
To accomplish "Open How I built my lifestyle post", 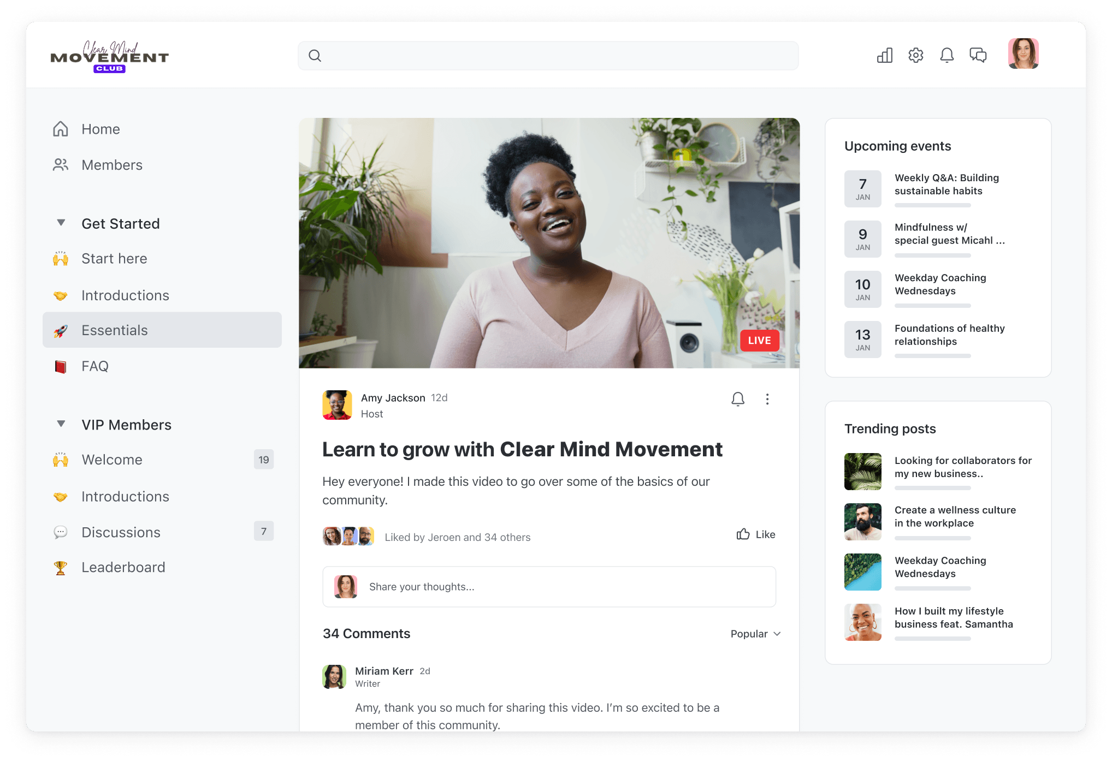I will 954,617.
